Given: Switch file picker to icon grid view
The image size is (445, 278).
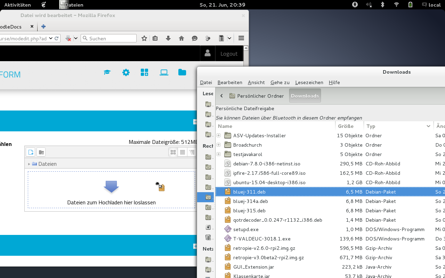Looking at the screenshot, I should (173, 152).
